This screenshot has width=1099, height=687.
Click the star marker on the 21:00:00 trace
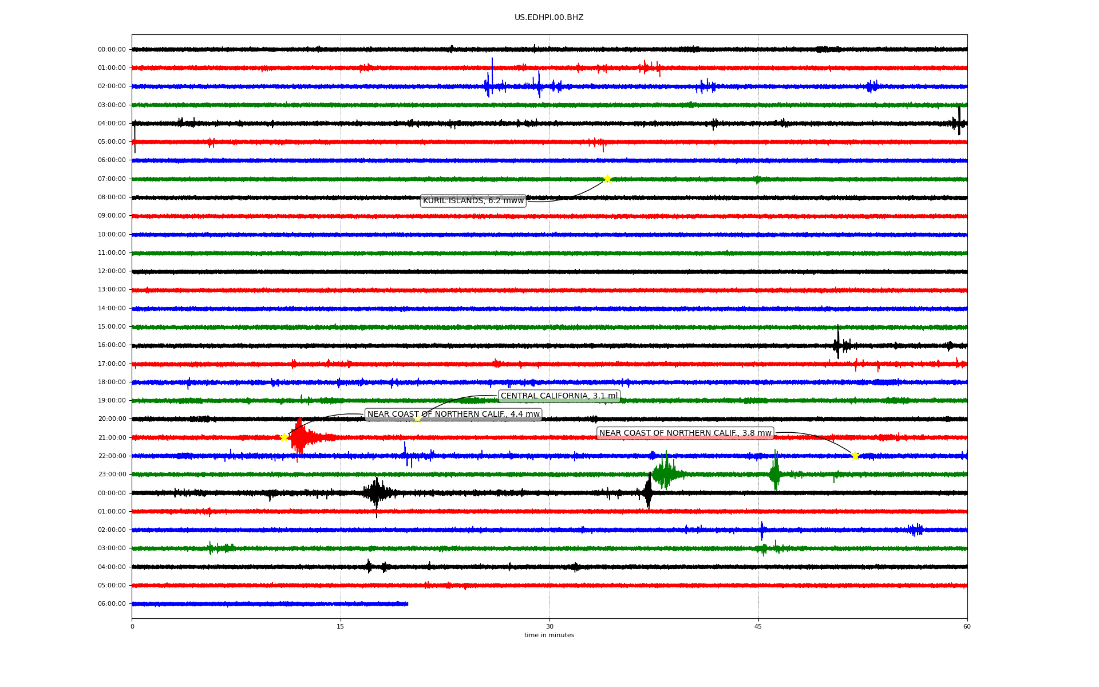tap(284, 438)
